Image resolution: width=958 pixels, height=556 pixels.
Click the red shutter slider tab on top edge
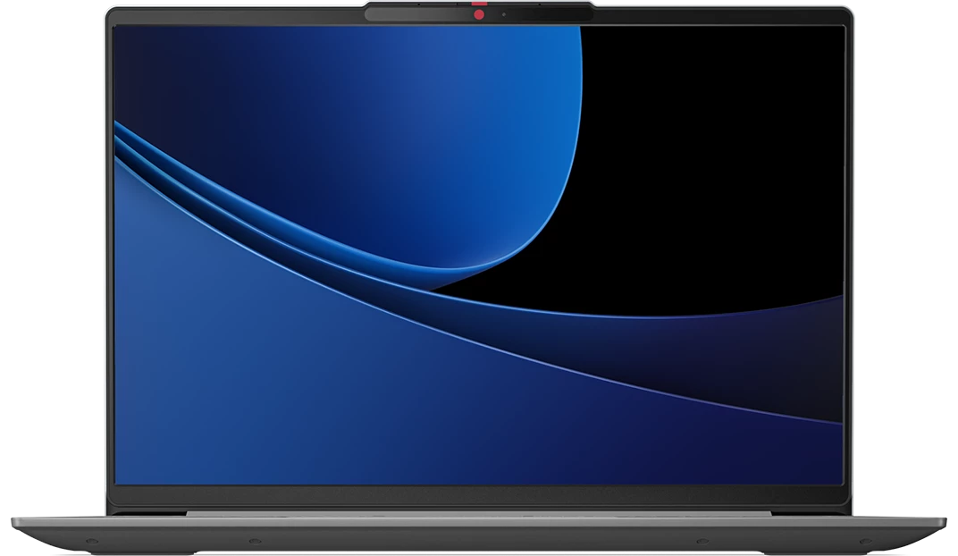(479, 4)
